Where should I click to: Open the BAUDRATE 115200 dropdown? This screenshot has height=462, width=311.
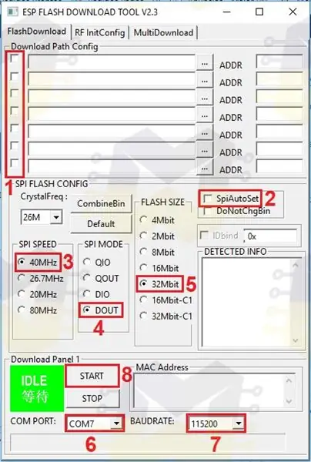[238, 423]
